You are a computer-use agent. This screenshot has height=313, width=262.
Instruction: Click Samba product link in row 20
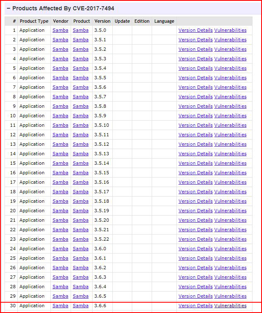point(81,211)
